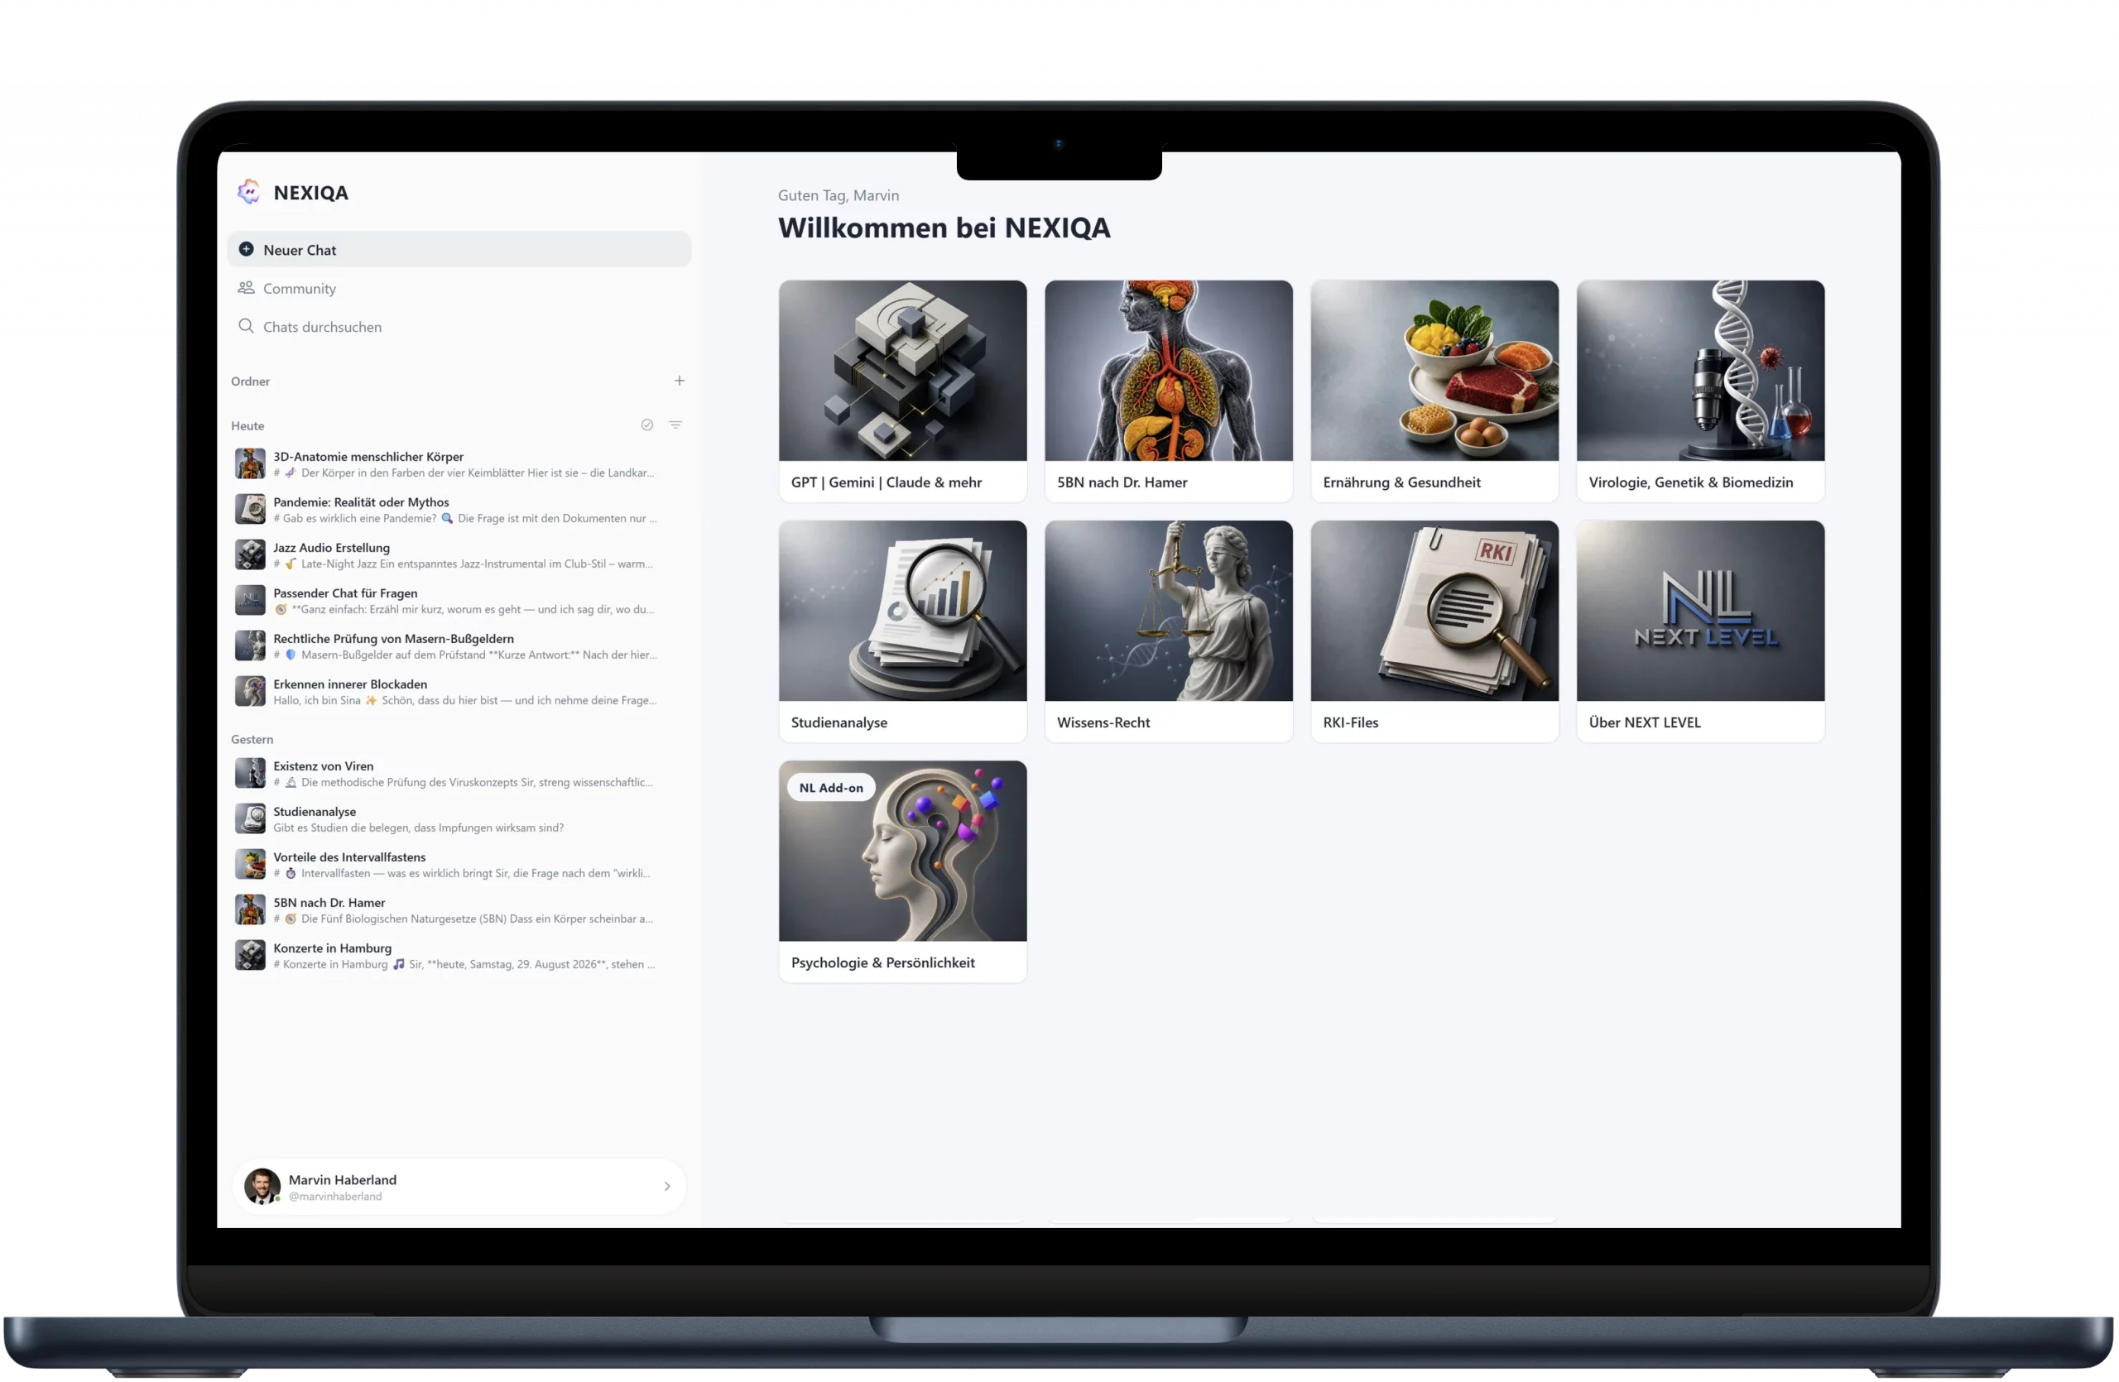Click avatar of Konzerte in Hamburg chat
Viewport: 2119px width, 1382px height.
point(250,954)
